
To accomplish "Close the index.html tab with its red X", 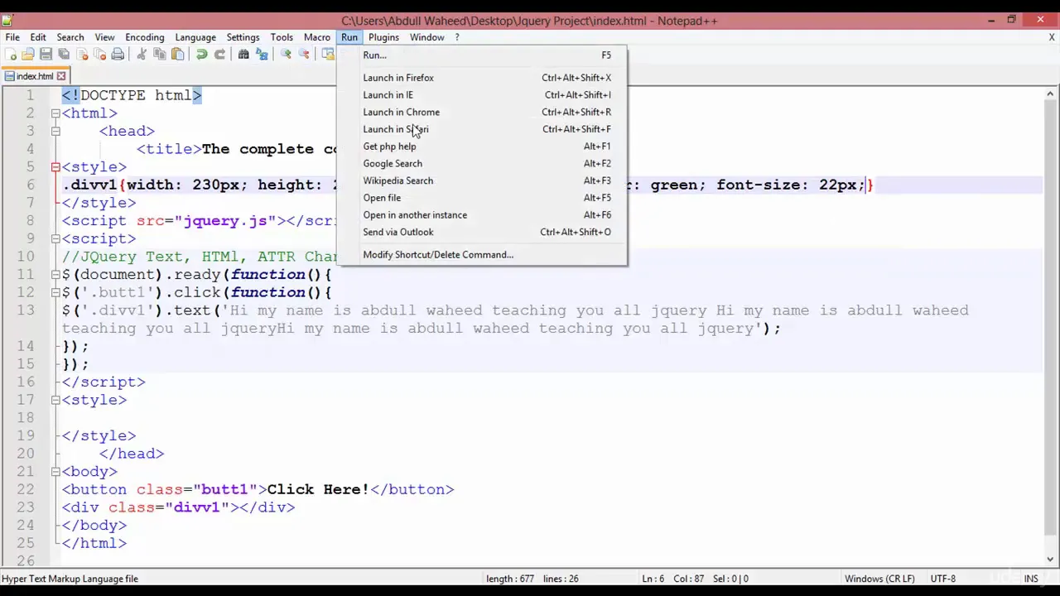I will pyautogui.click(x=60, y=76).
